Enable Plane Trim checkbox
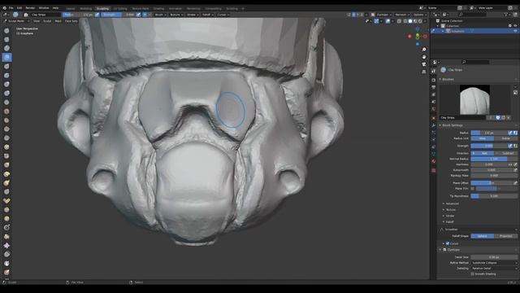 (473, 189)
